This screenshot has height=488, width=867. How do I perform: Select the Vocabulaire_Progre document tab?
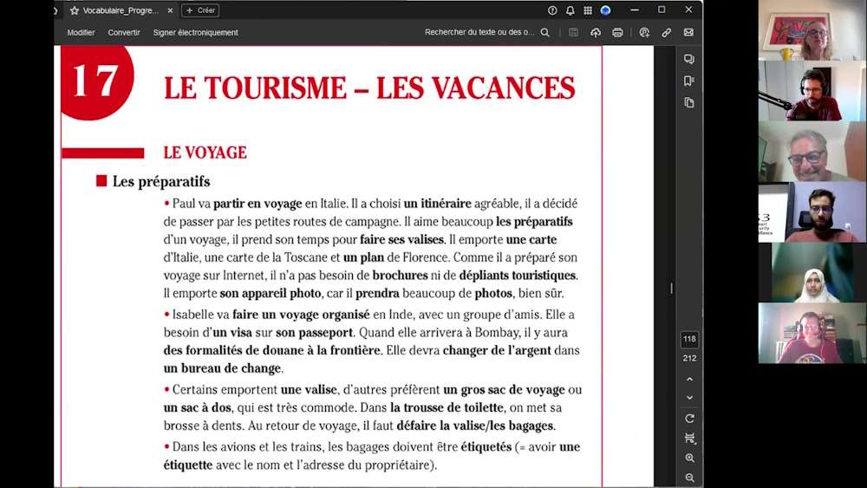click(x=121, y=10)
